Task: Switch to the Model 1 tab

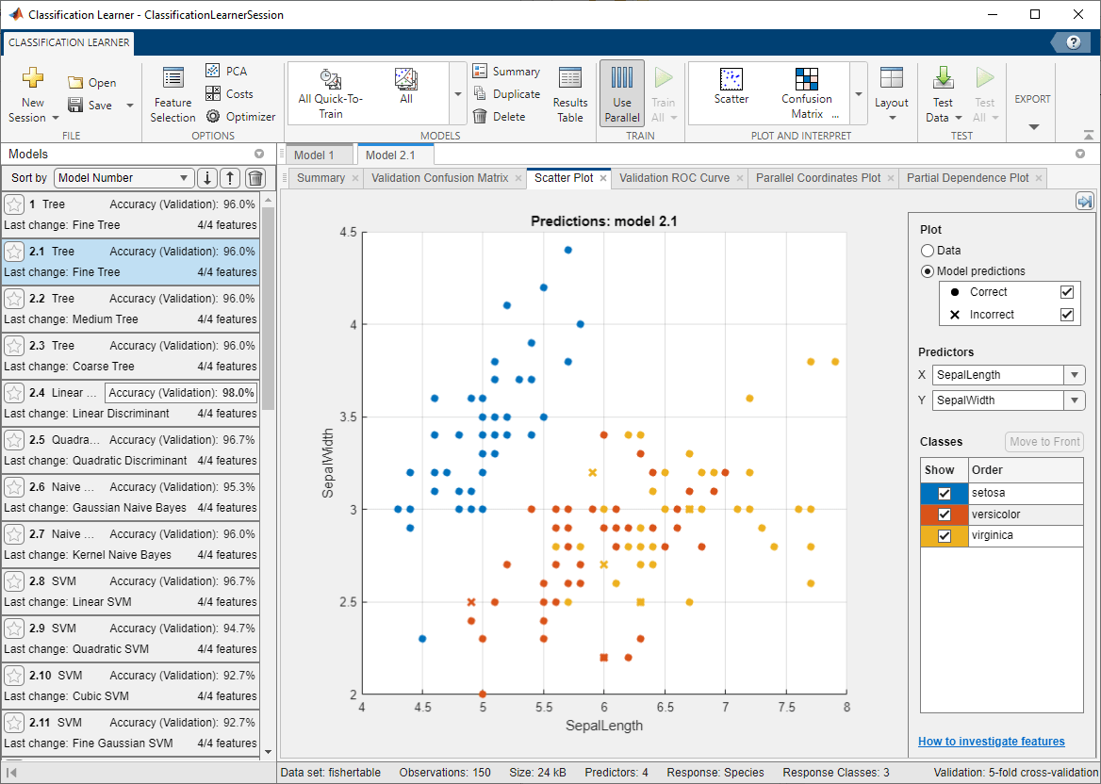Action: click(x=314, y=155)
